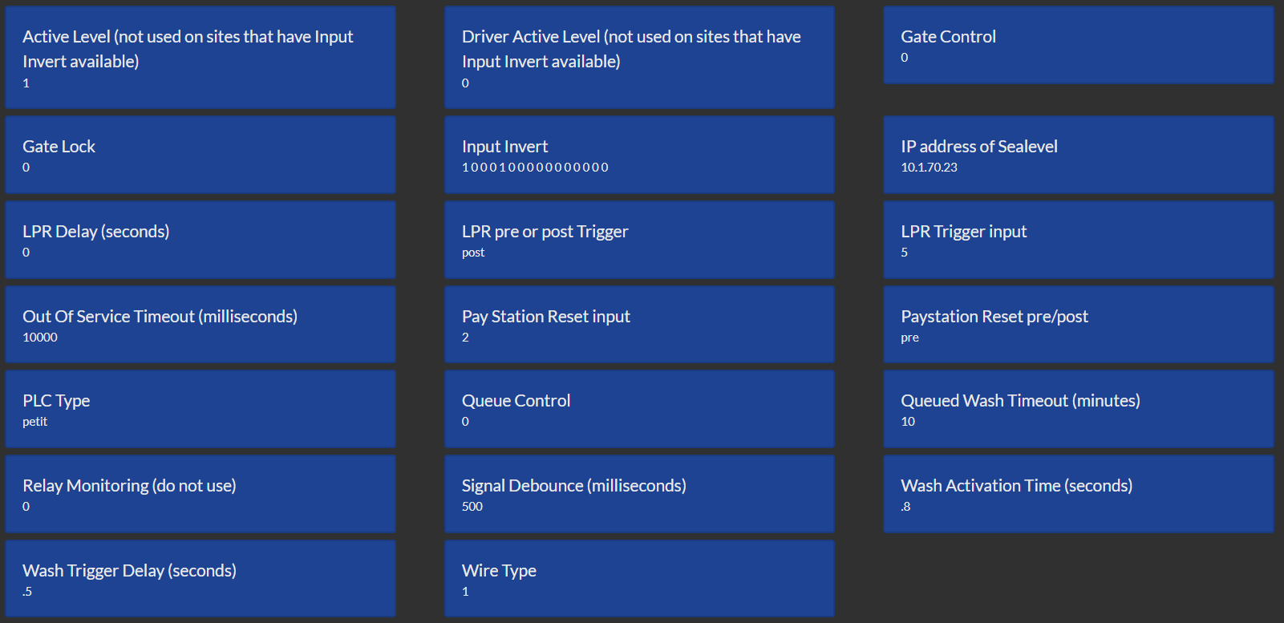
Task: Select the Pay Station Reset input tile
Action: pyautogui.click(x=639, y=325)
